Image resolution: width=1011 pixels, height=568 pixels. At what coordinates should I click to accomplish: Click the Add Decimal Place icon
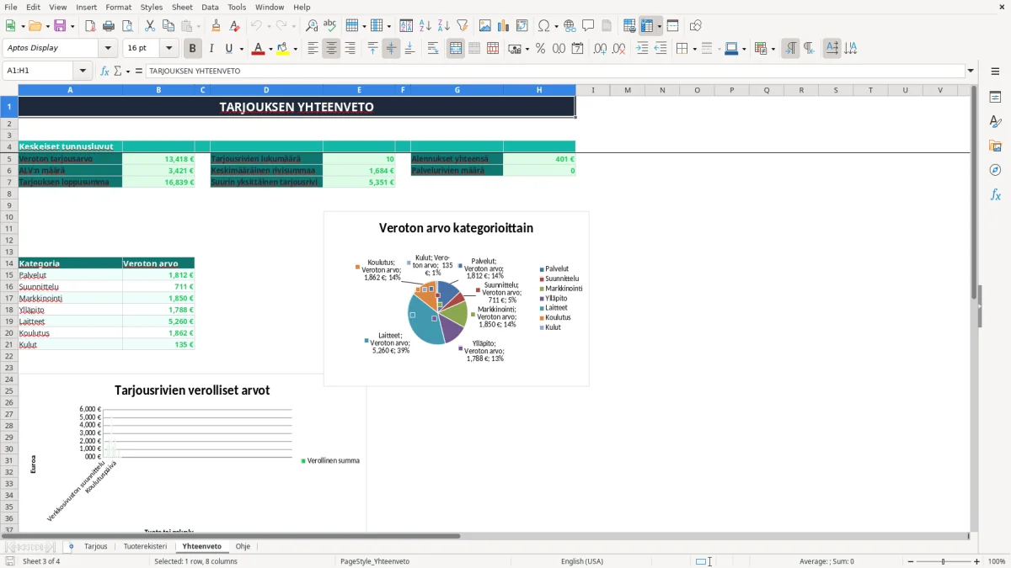coord(600,49)
